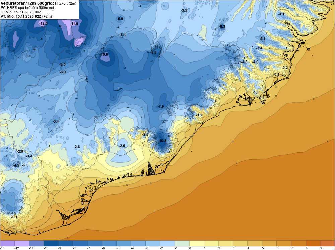Select the -12 light purple legend swatch

coord(22,243)
